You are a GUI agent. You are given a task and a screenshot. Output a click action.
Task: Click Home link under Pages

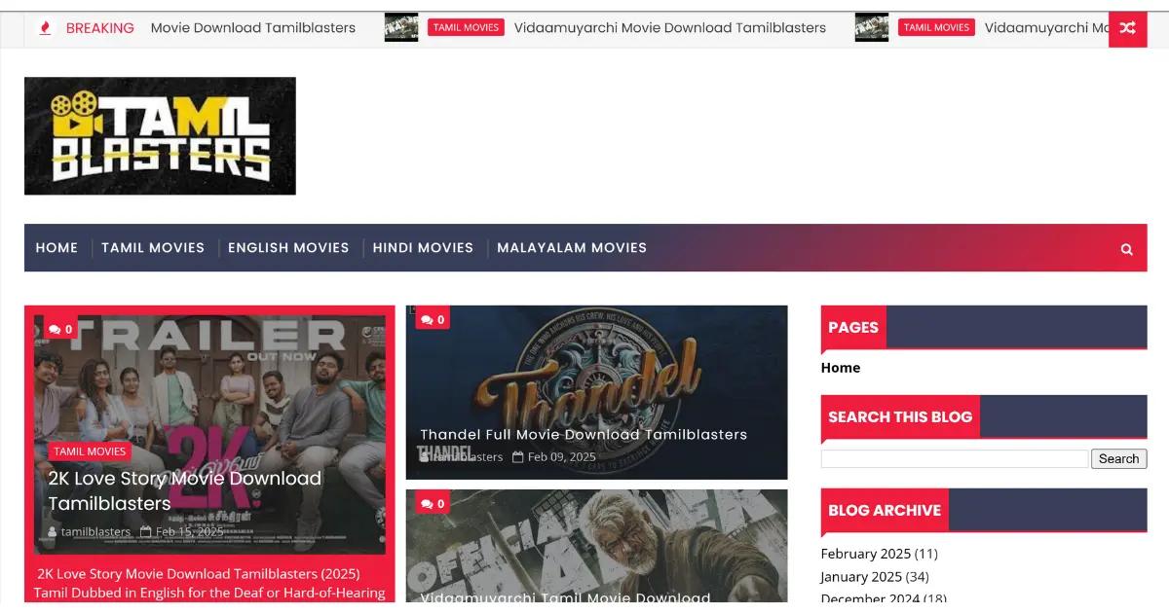[x=840, y=368]
